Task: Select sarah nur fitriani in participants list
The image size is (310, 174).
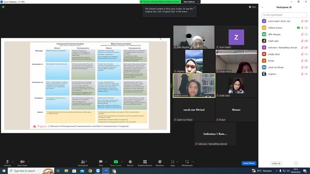Action: pyautogui.click(x=284, y=67)
